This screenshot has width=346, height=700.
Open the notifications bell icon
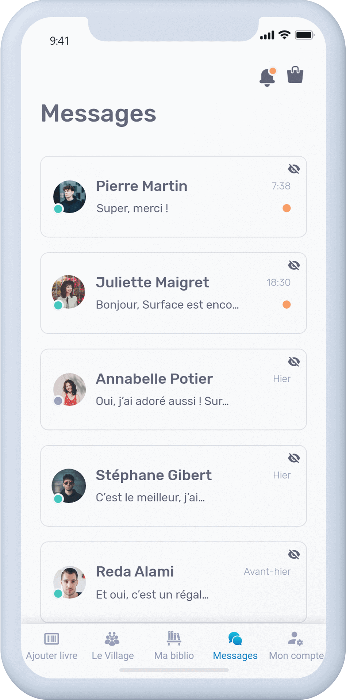267,77
